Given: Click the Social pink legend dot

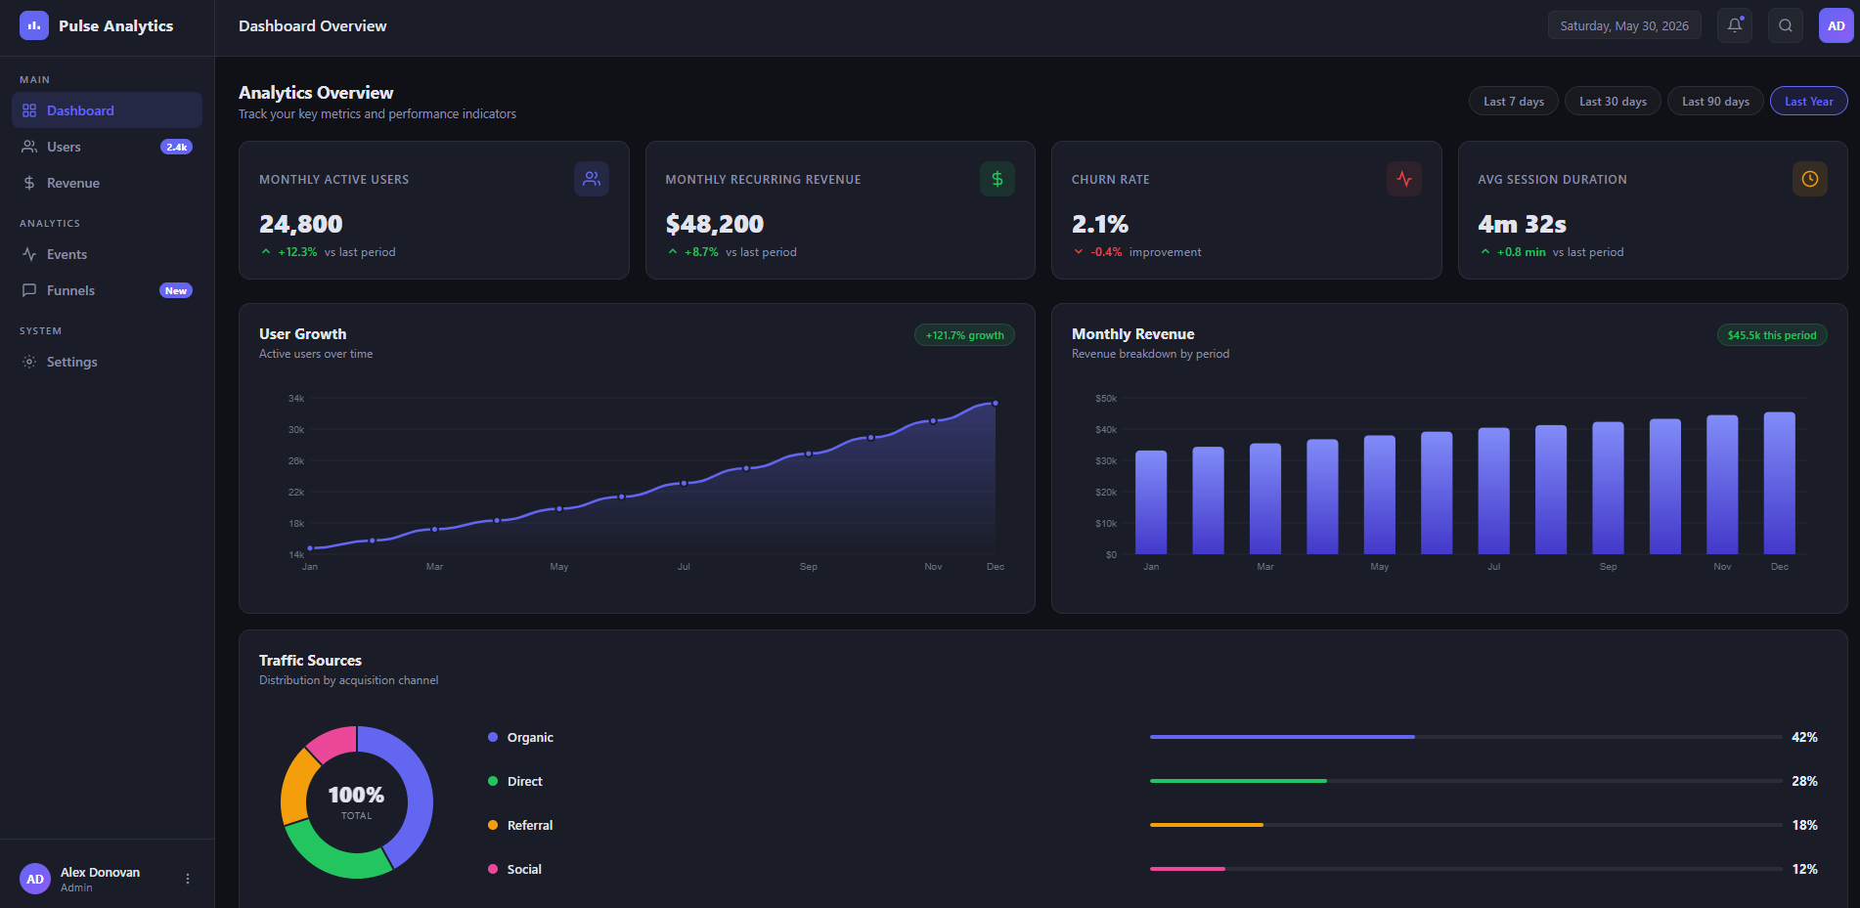Looking at the screenshot, I should coord(493,869).
